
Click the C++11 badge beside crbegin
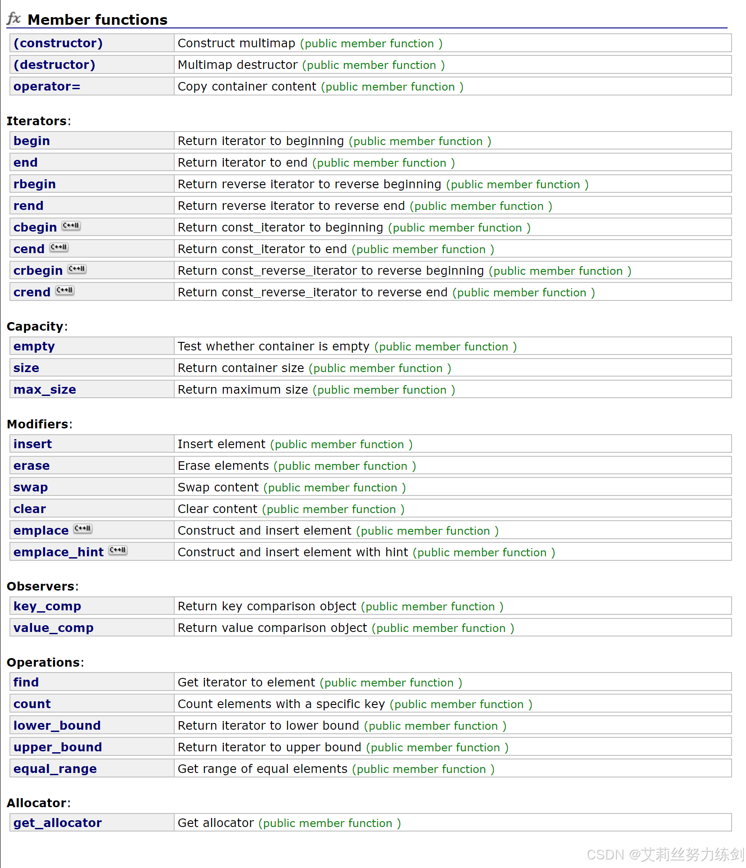point(77,269)
